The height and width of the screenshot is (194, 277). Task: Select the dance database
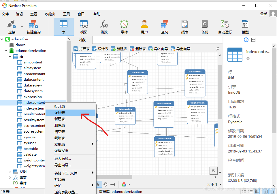(x=20, y=45)
